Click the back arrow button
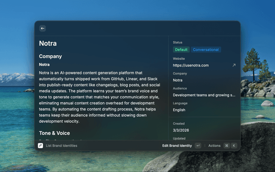Viewport: 275px width, 172px height. 43,28
